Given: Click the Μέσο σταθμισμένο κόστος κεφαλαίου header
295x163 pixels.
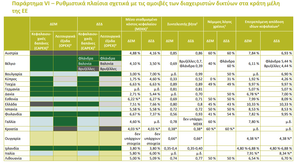Looking at the screenshot, I should tap(141, 24).
